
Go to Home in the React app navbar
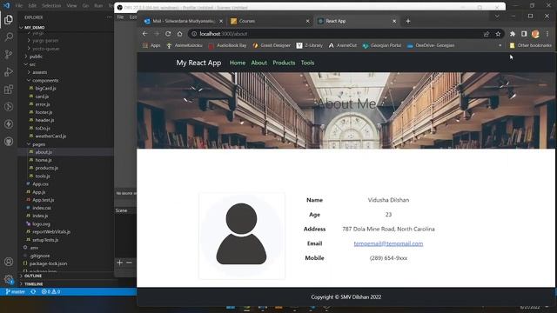[x=238, y=63]
